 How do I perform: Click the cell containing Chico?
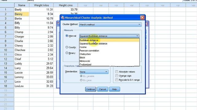[x=22, y=54]
